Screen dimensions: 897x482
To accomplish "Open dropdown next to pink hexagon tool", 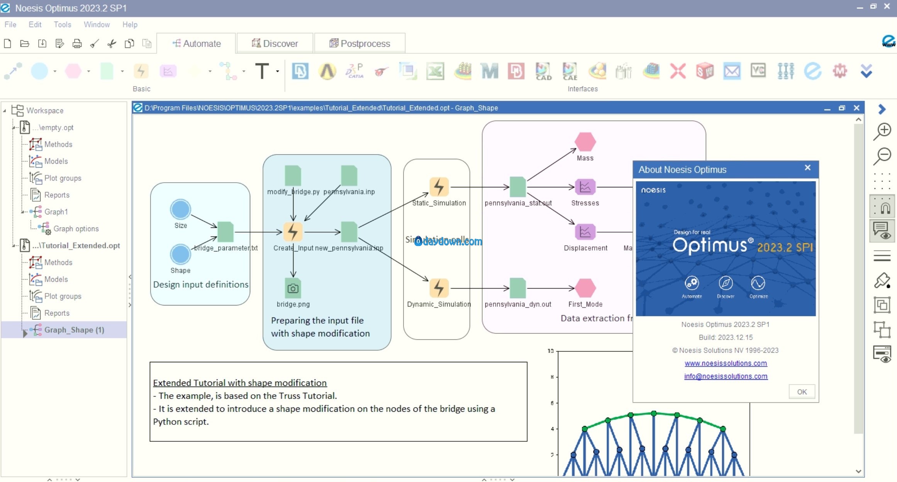I will pos(89,71).
